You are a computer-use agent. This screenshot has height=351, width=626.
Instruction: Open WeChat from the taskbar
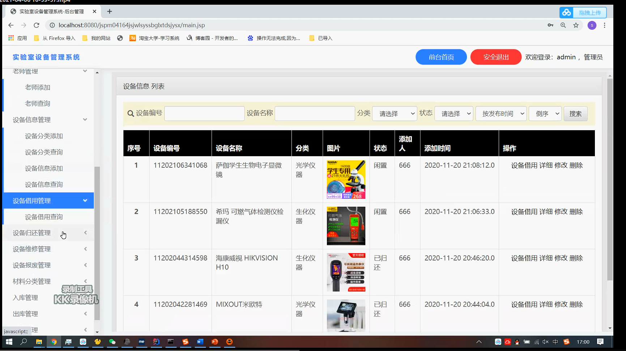pyautogui.click(x=112, y=342)
